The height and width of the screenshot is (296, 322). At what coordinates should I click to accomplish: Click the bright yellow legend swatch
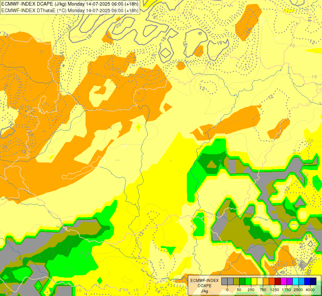(x=254, y=281)
